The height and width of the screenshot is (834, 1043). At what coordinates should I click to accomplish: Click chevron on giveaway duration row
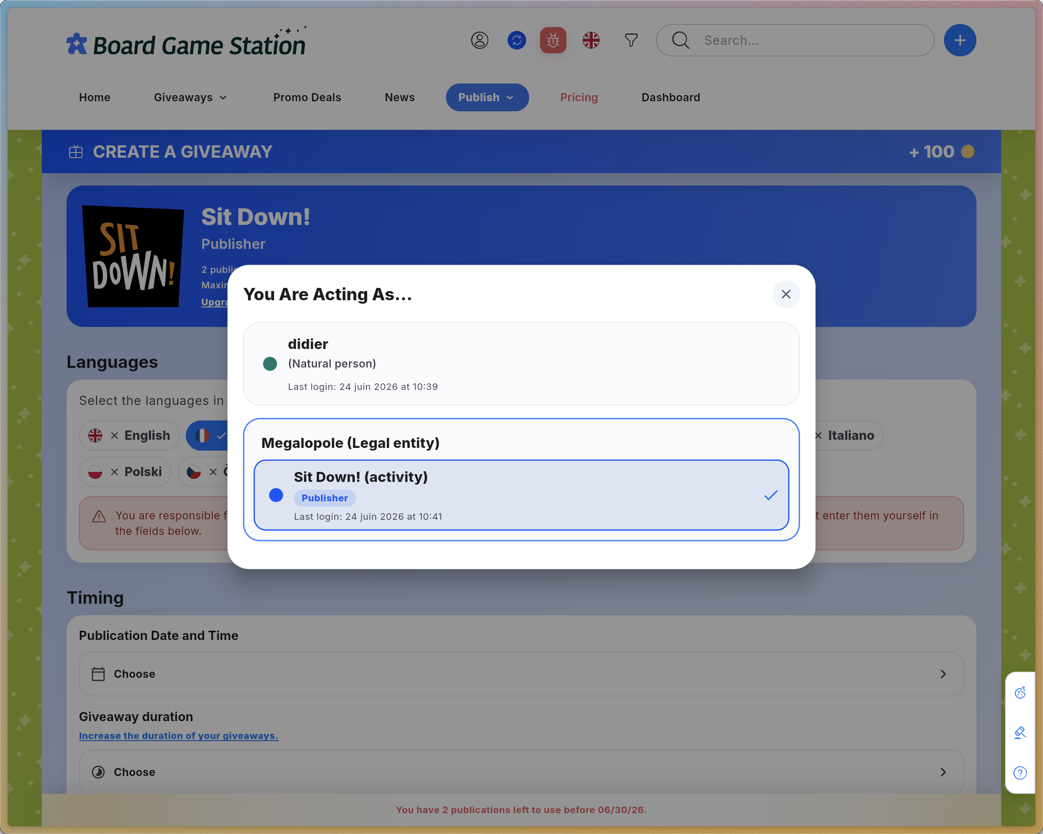(943, 772)
